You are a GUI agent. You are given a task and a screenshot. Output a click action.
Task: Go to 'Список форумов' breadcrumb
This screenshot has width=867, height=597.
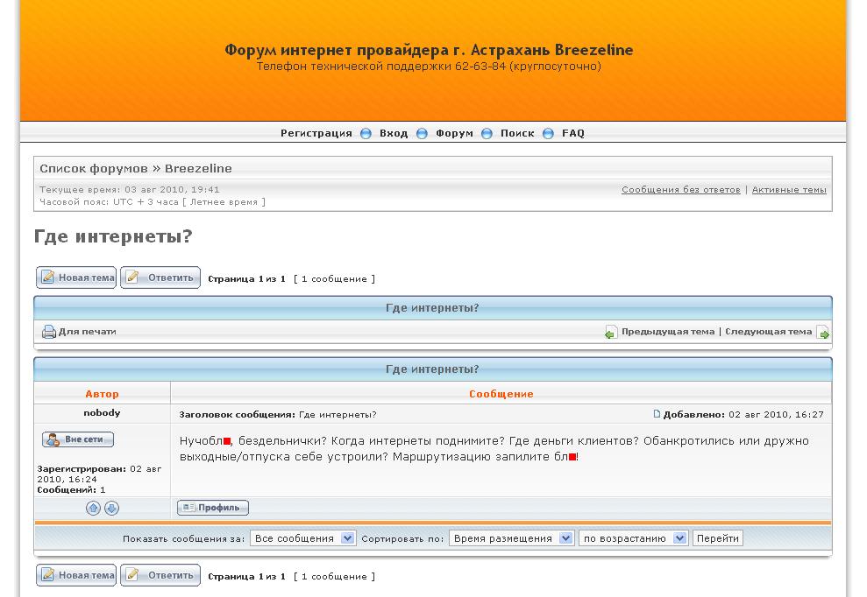click(x=94, y=168)
